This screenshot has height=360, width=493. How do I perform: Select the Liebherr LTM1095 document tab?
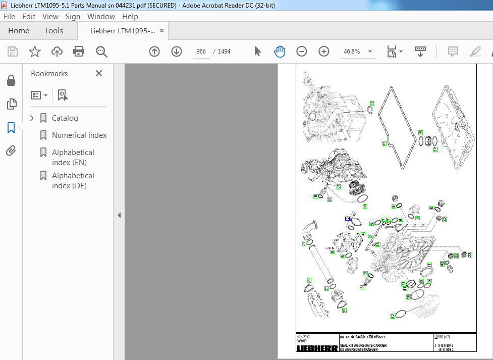(x=123, y=31)
